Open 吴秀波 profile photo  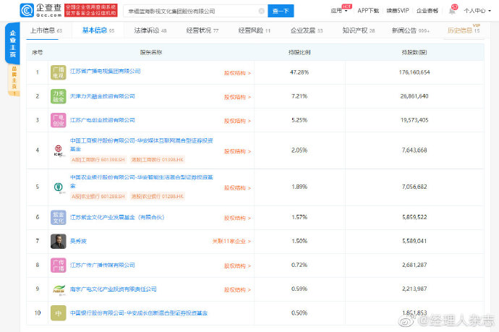point(59,241)
